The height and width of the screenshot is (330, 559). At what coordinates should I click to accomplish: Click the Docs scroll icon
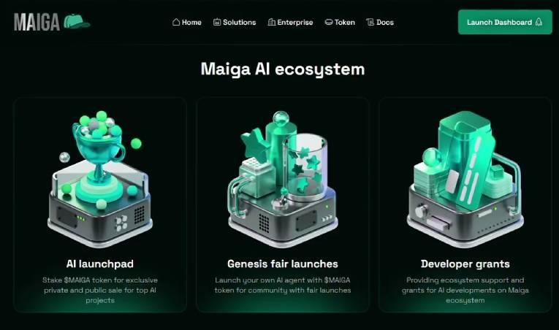[370, 22]
